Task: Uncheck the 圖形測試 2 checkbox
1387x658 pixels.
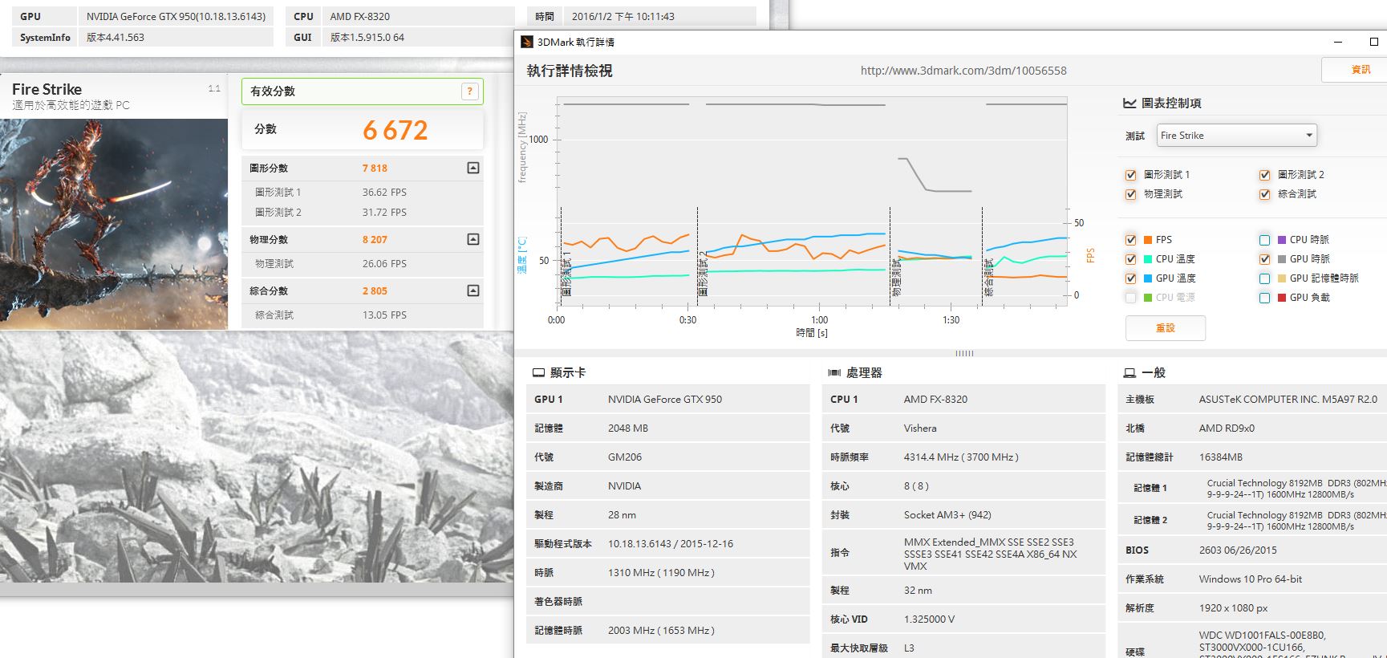Action: pyautogui.click(x=1264, y=175)
